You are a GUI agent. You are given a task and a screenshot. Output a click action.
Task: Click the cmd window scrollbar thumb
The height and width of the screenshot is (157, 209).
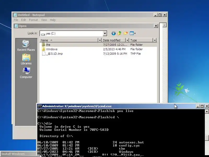[x=207, y=138]
